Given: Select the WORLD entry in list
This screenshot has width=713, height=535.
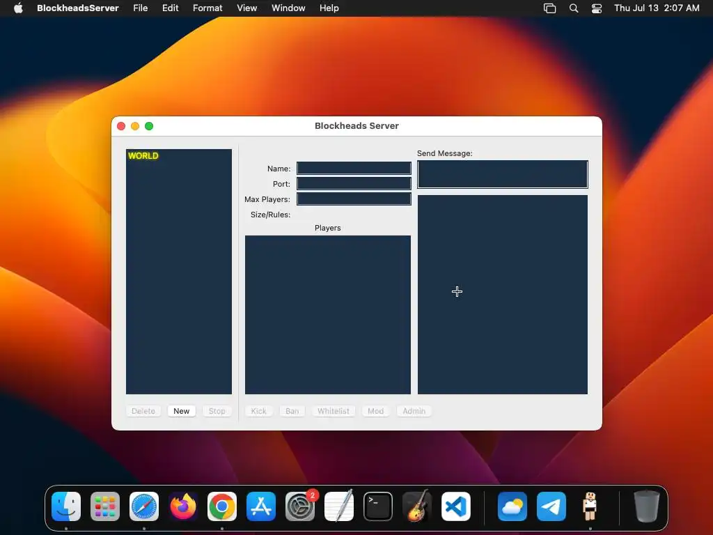Looking at the screenshot, I should coord(143,156).
